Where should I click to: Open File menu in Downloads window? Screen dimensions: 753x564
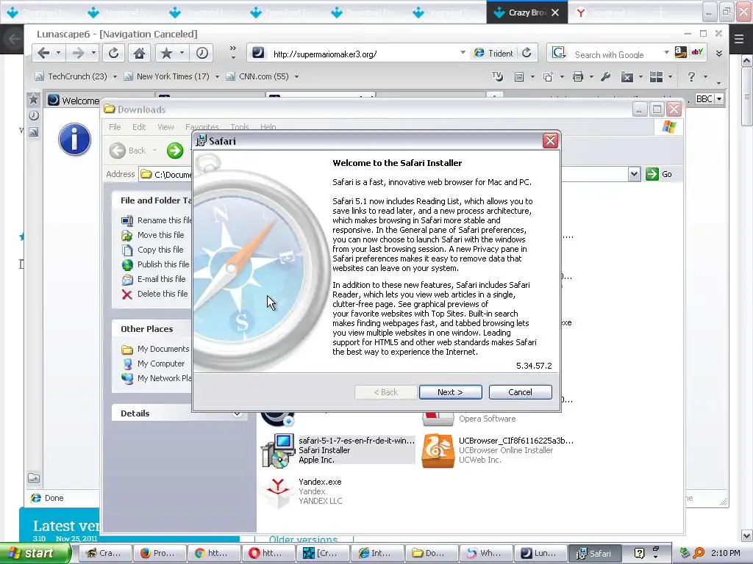click(115, 127)
